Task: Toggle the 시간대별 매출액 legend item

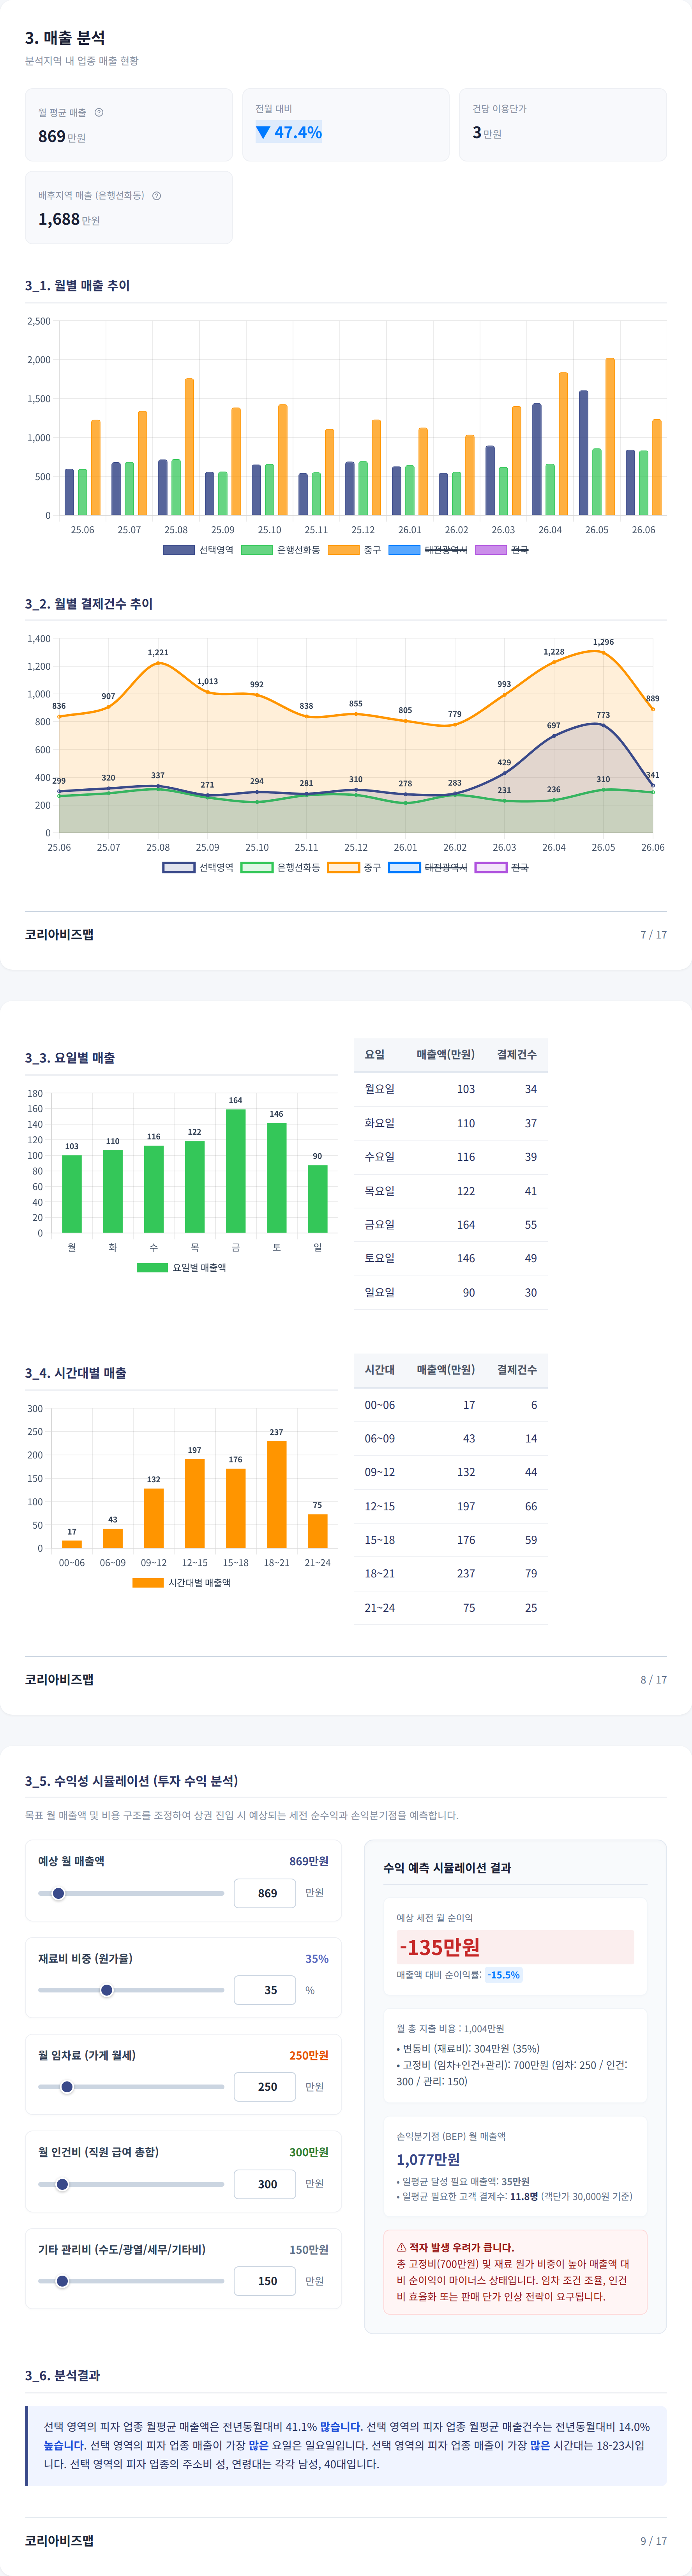Action: 182,1582
